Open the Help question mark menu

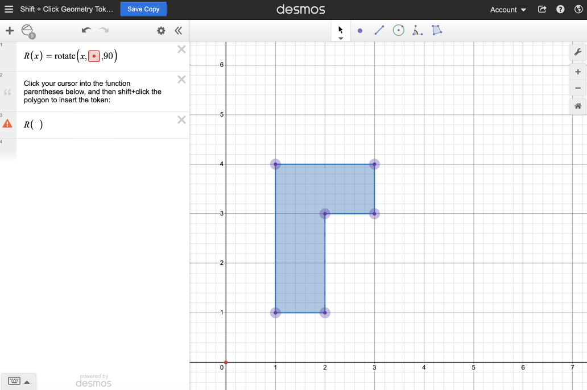(560, 10)
